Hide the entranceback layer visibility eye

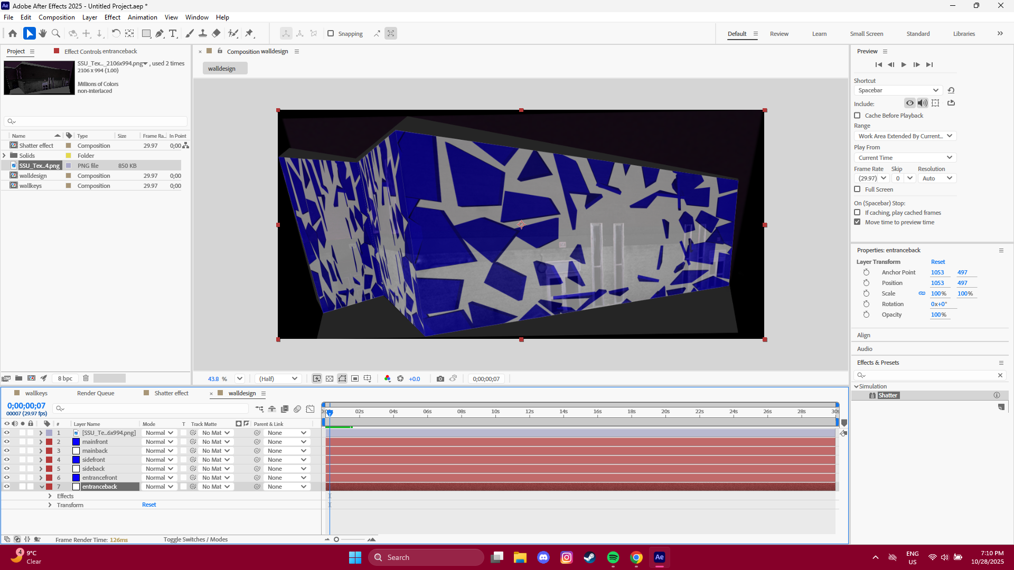(x=7, y=486)
